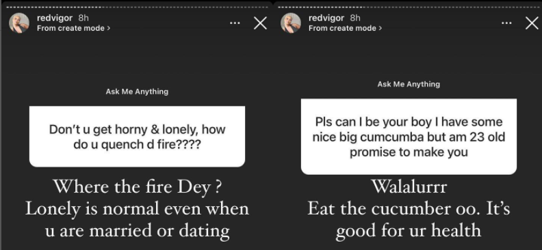
Task: Open more options on the left story
Action: tap(235, 23)
